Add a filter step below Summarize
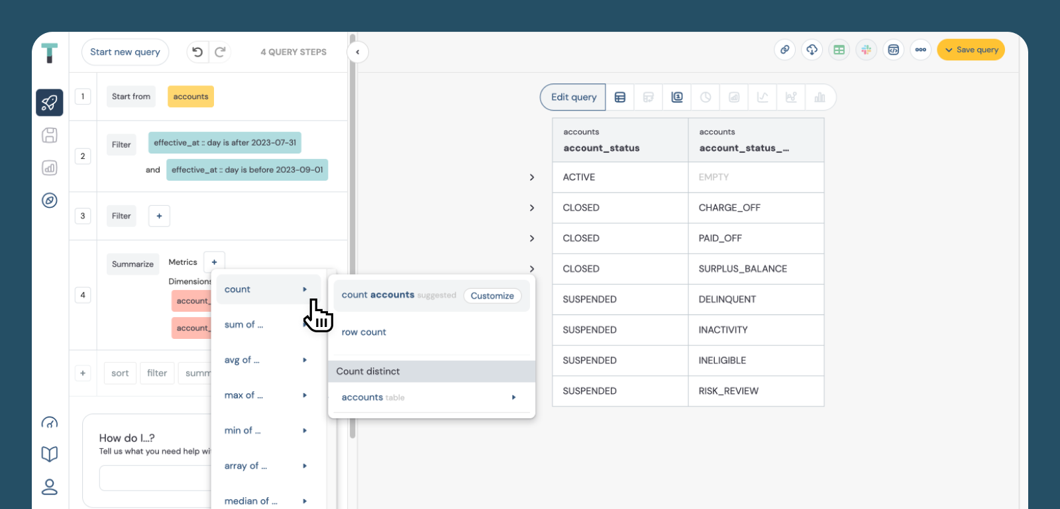1060x509 pixels. click(157, 373)
